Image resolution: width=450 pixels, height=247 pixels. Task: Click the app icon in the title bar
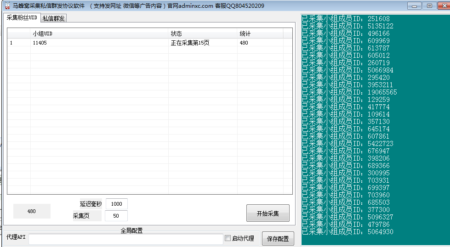7,6
